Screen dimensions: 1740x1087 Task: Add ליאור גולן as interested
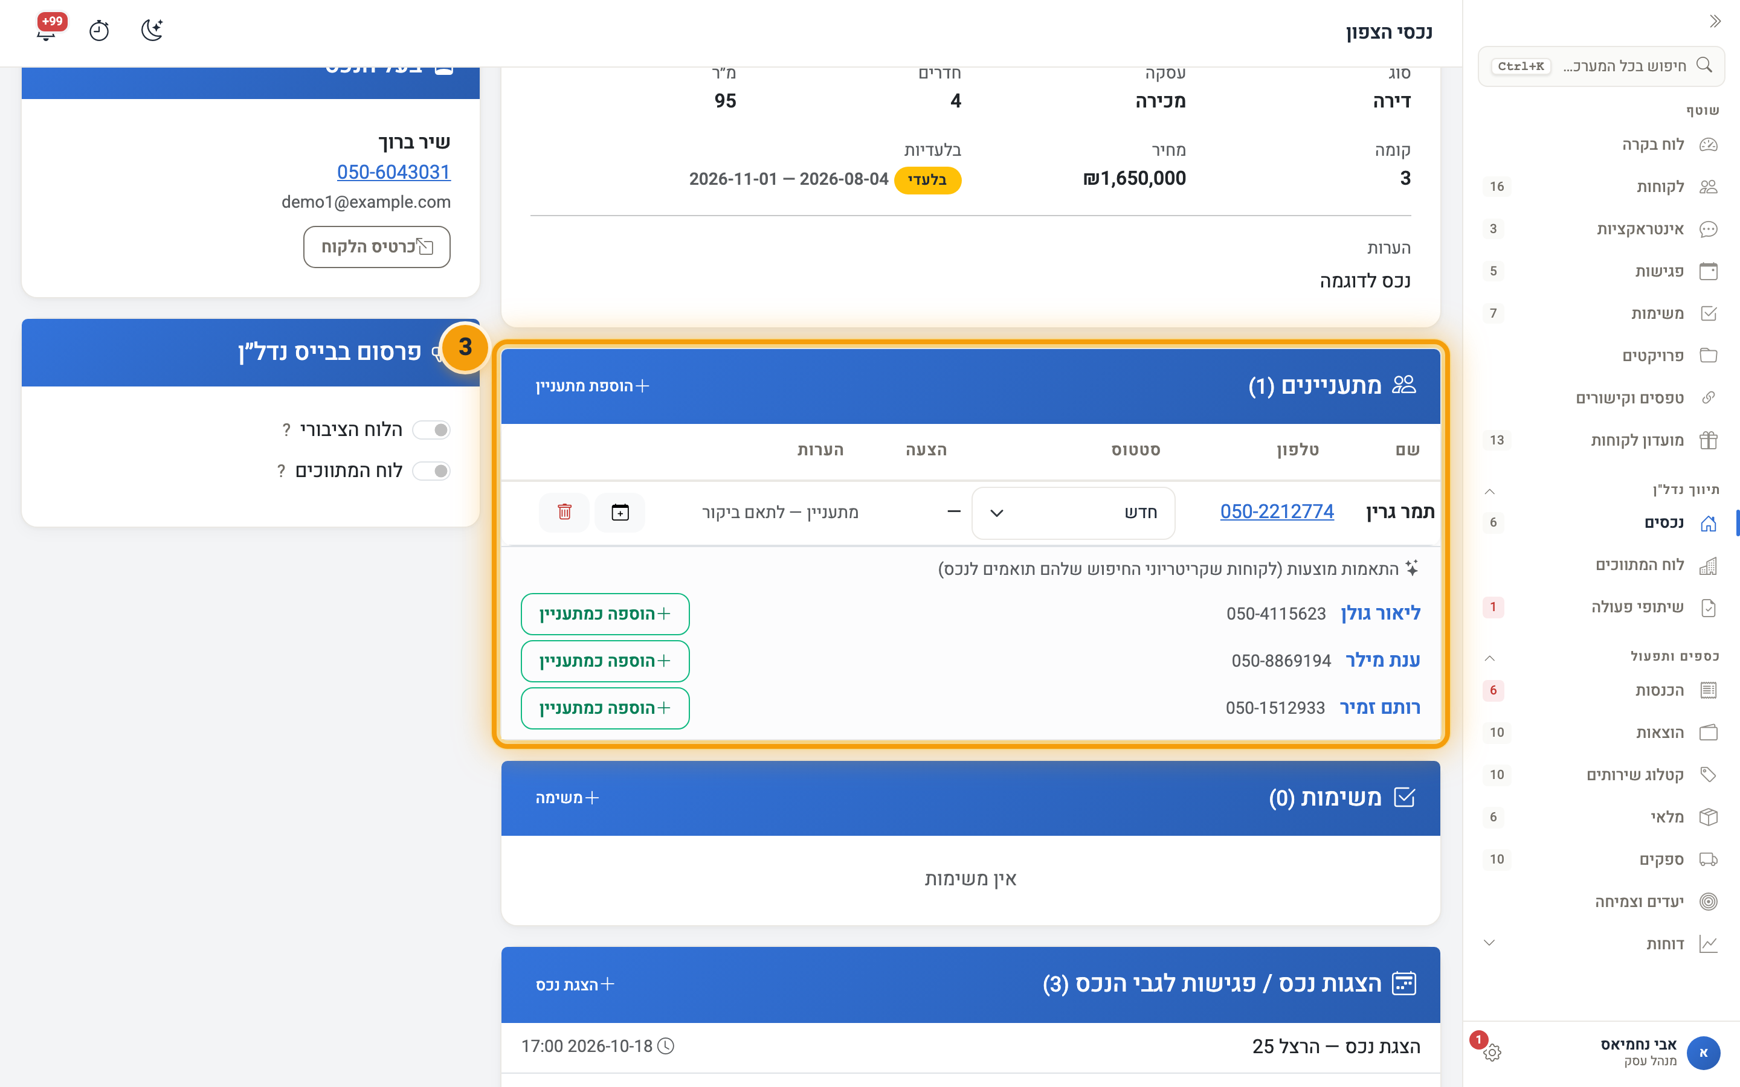click(x=605, y=614)
